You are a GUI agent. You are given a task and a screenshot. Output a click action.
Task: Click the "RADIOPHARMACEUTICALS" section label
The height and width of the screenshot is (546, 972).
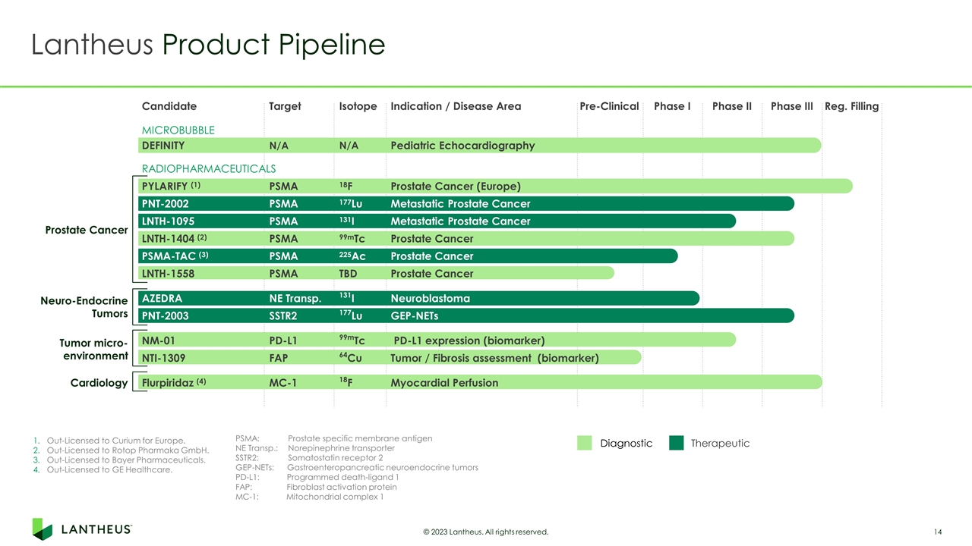(x=209, y=168)
